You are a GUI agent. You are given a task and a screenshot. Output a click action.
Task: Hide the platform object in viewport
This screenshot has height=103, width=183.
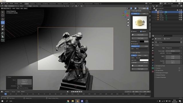click(179, 16)
